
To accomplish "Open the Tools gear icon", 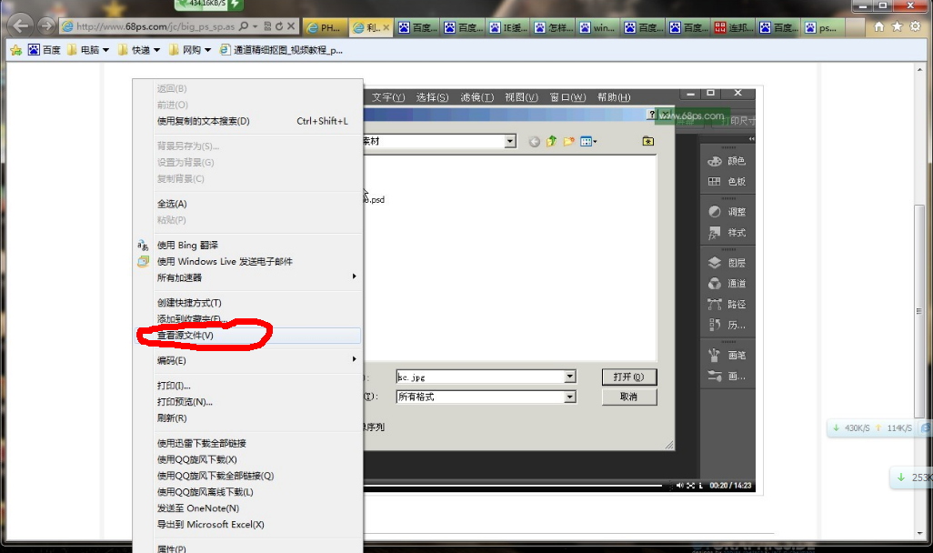I will (915, 26).
